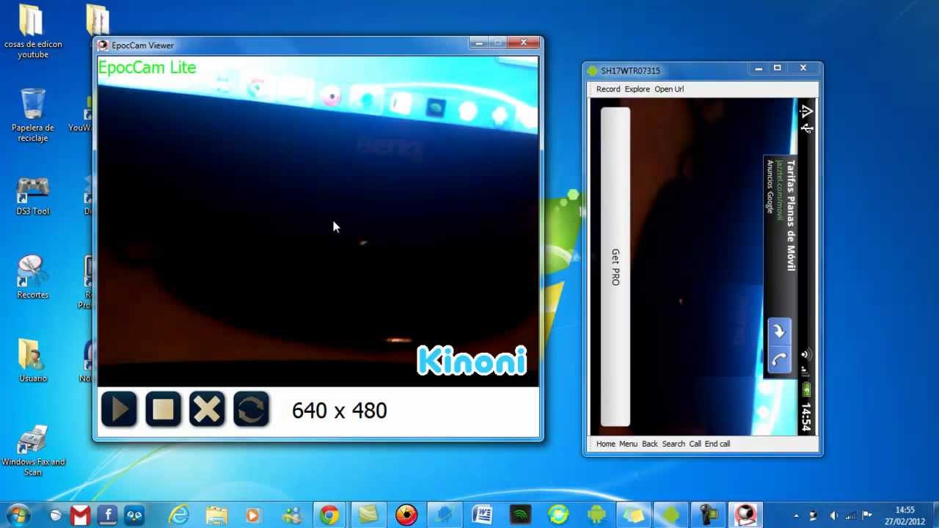Tap the blue arrow button on the ad
This screenshot has height=528, width=939.
pyautogui.click(x=779, y=331)
